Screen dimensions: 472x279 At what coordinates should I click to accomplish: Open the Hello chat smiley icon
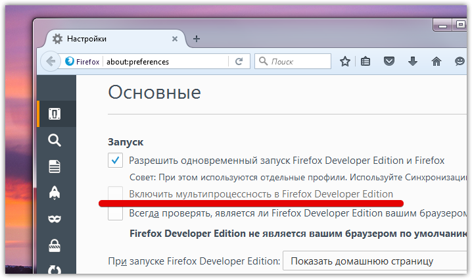tap(460, 61)
